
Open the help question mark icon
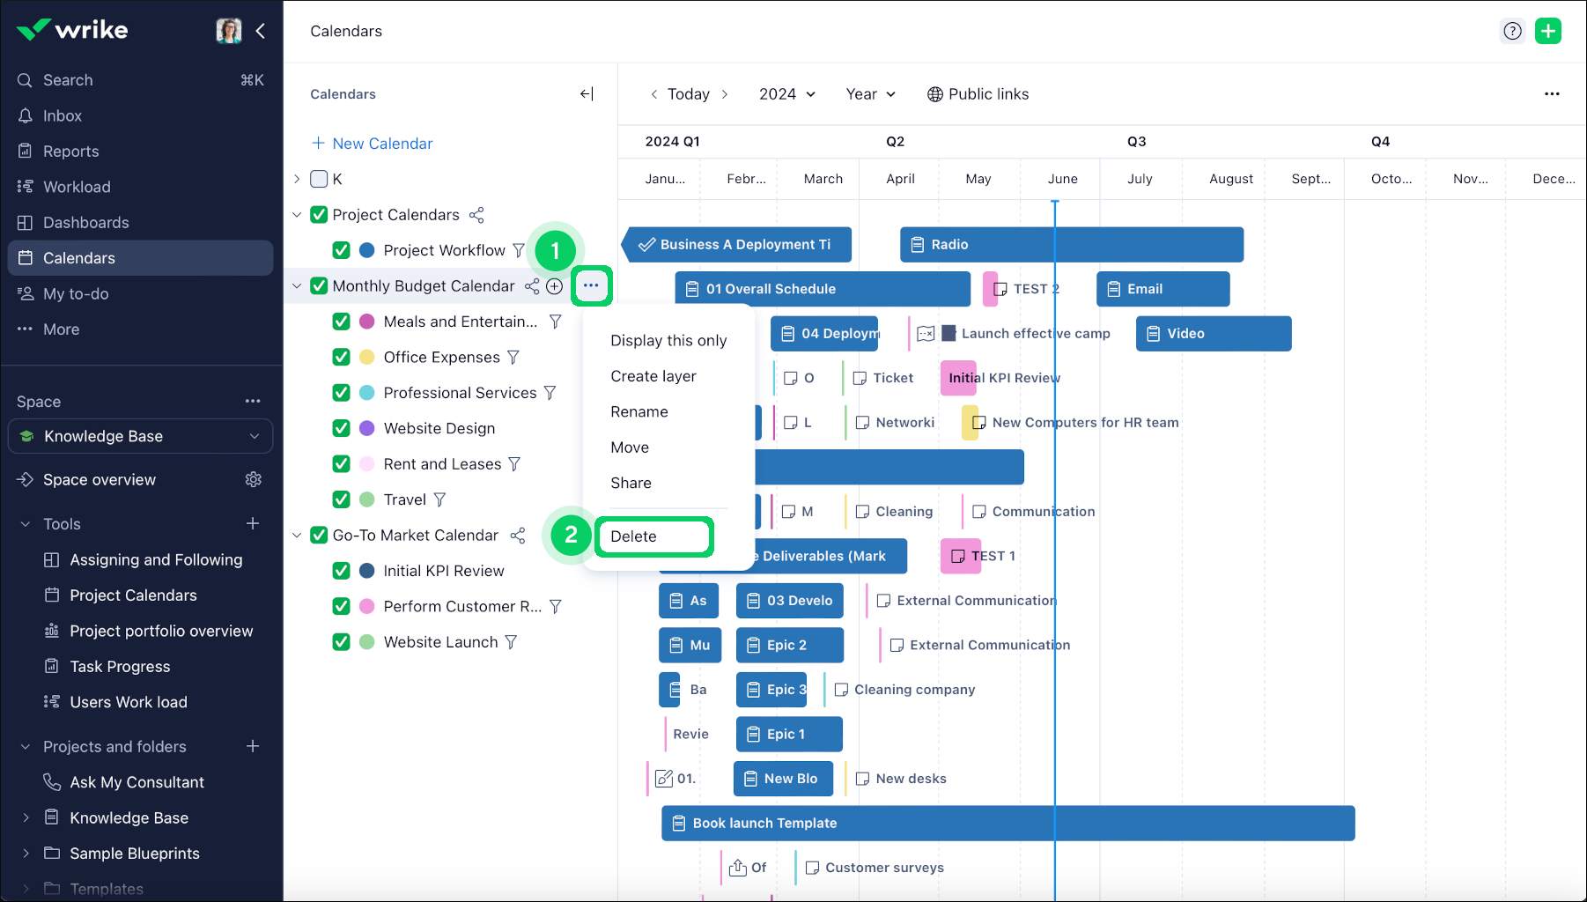point(1512,31)
